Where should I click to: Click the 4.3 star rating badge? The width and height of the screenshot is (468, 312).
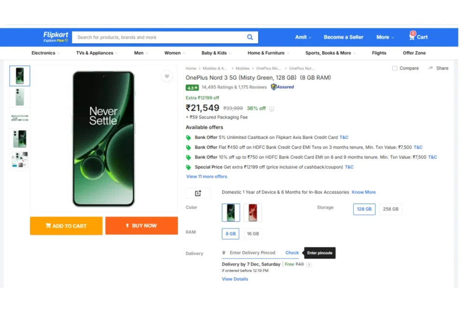click(x=192, y=88)
